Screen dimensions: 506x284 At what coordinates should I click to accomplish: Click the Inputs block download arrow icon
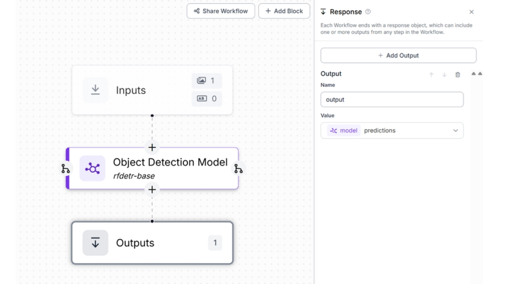coord(95,90)
